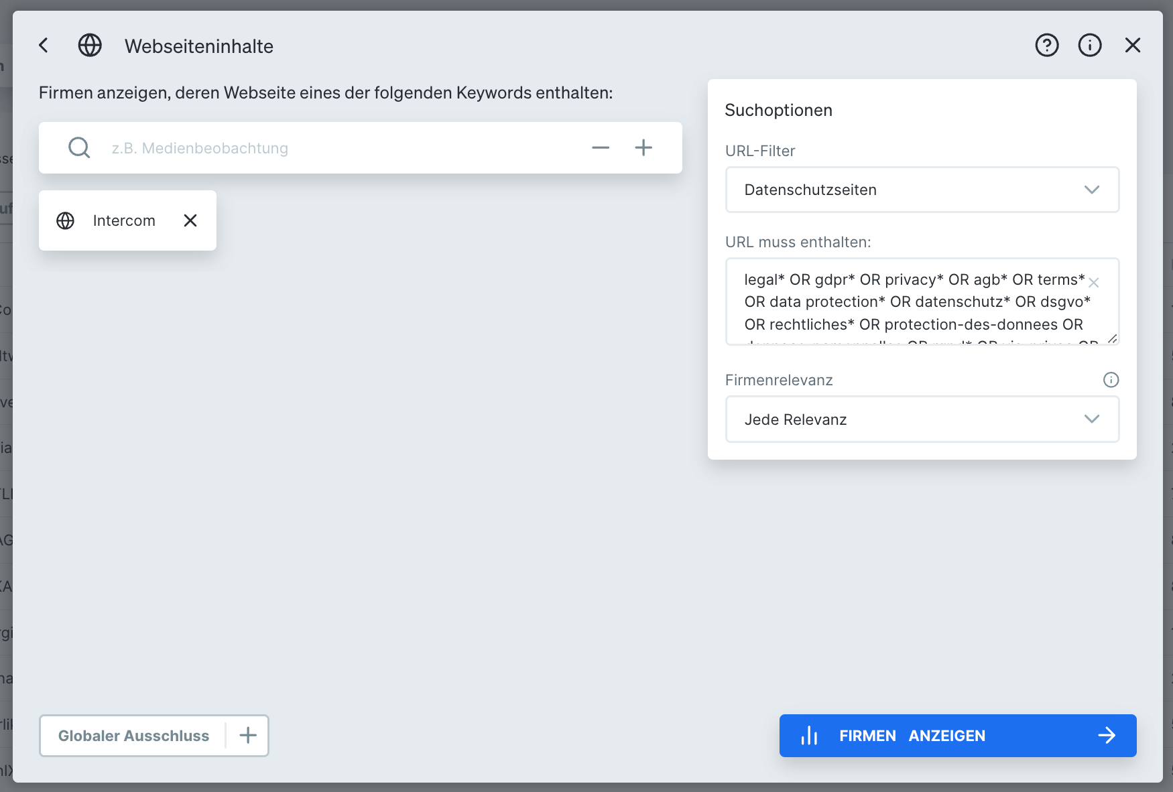Select the Webseiteninhalte title heading

point(198,46)
